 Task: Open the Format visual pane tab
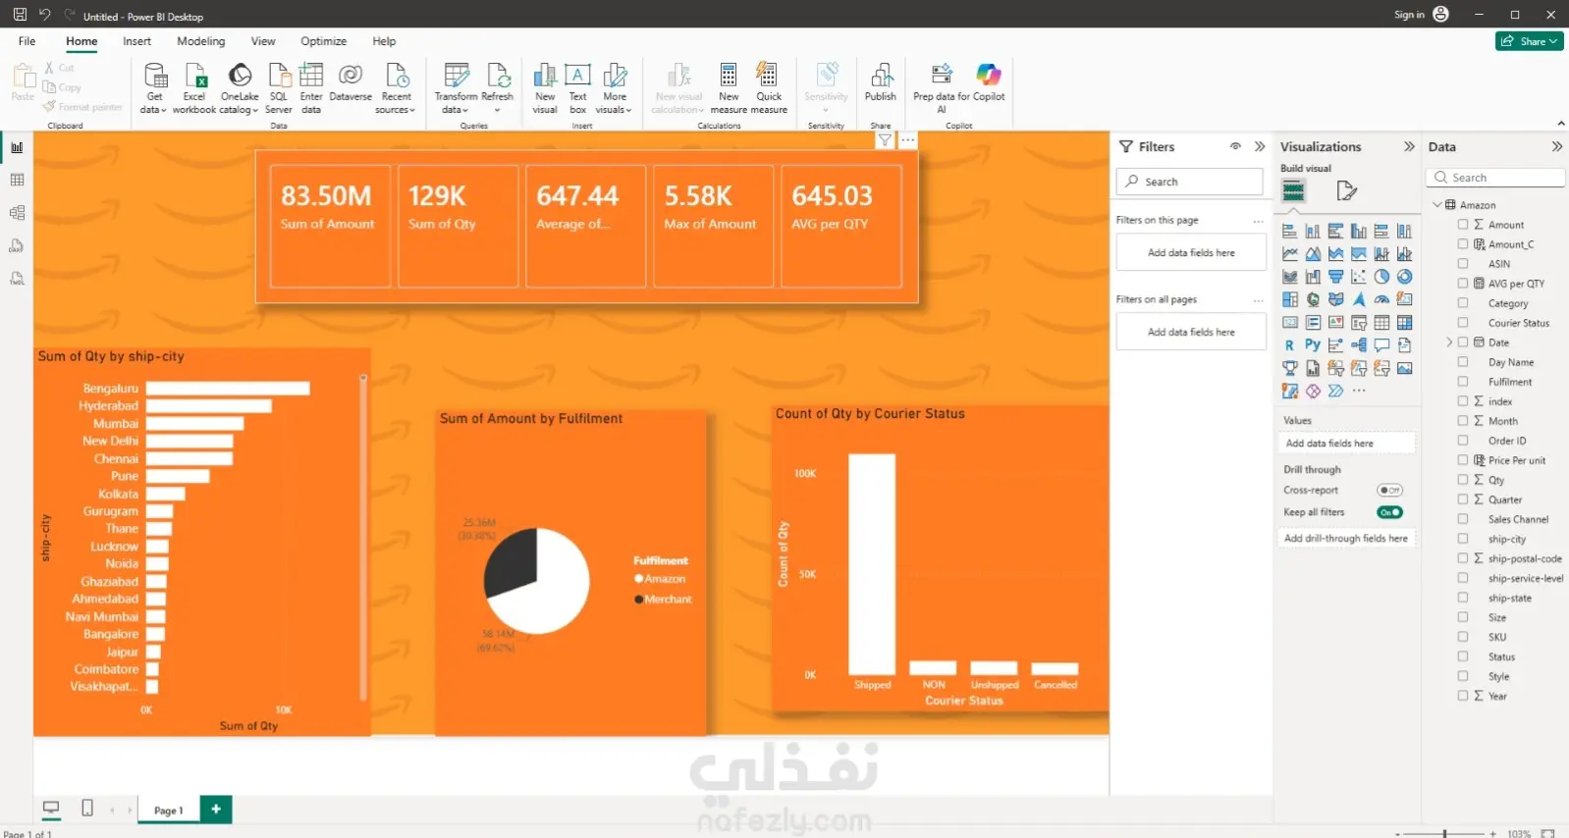pyautogui.click(x=1346, y=190)
